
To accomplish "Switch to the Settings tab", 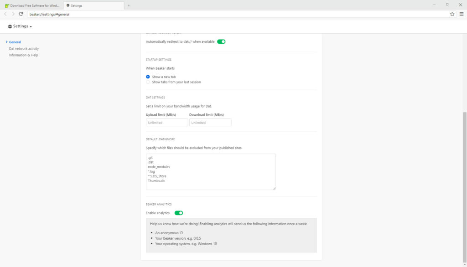I will pos(93,5).
